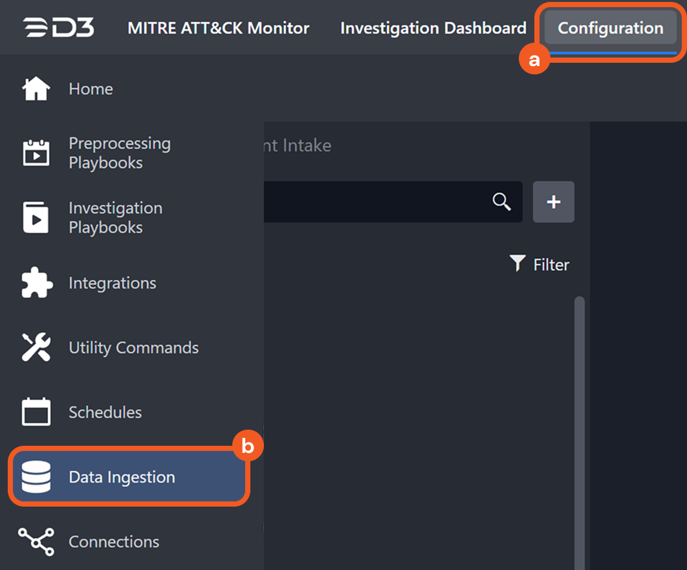Click the vertical scrollbar in the list panel
Screen dimensions: 687x570
tap(579, 427)
